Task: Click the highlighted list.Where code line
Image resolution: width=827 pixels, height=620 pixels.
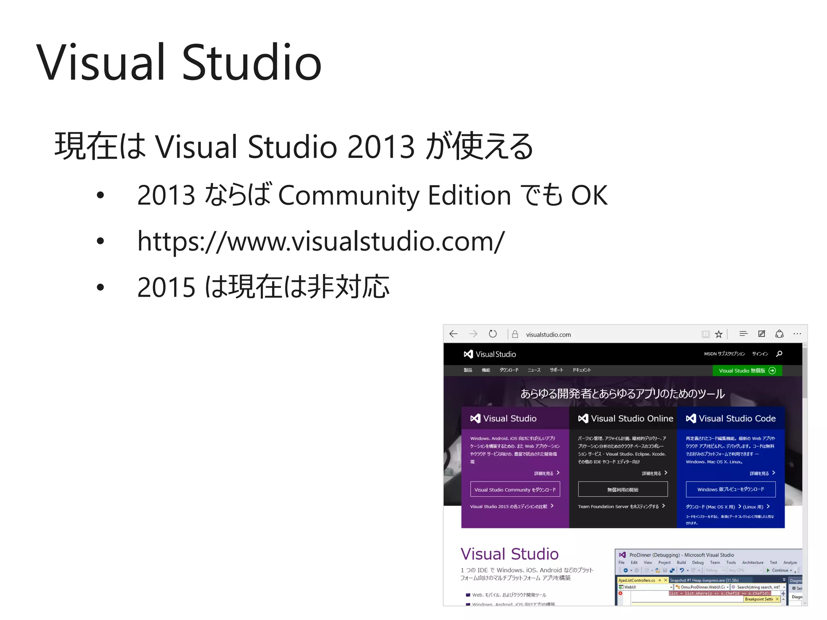Action: 720,593
